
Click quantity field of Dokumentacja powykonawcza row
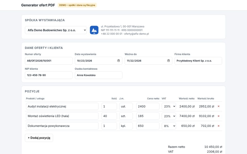tap(109, 126)
